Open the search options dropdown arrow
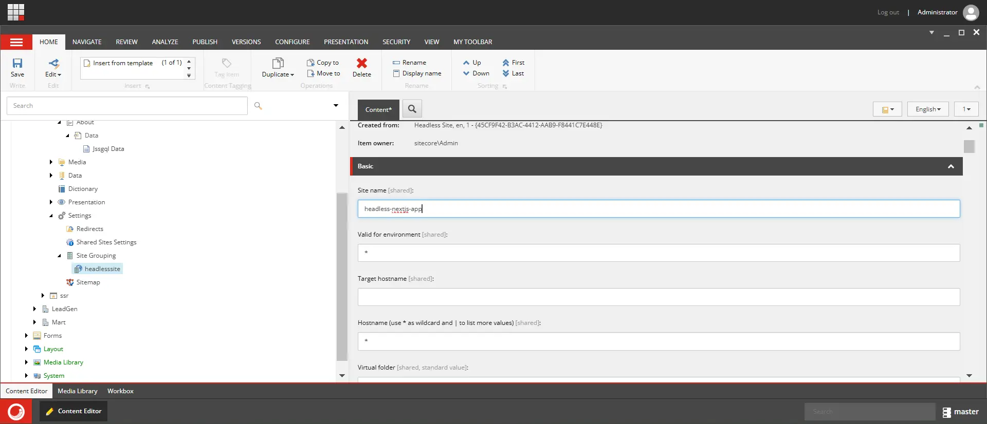 point(336,106)
